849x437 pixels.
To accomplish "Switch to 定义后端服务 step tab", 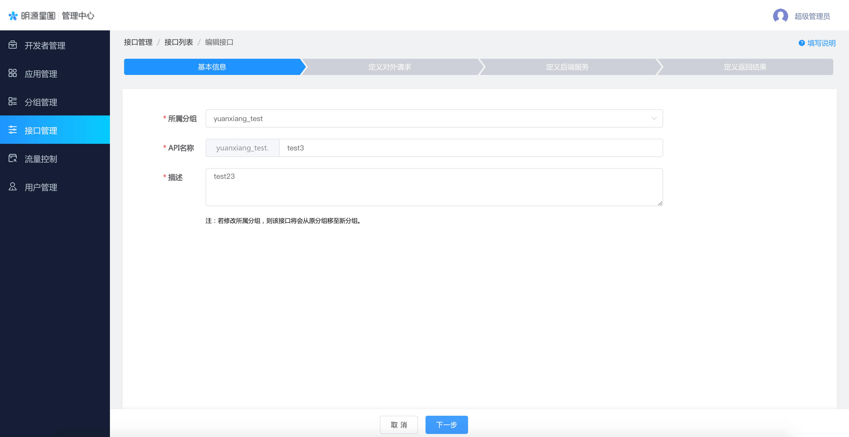I will (x=567, y=67).
